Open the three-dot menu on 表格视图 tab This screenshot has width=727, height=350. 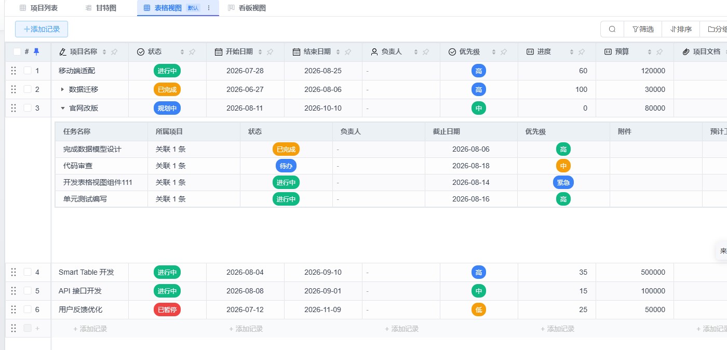(x=209, y=8)
